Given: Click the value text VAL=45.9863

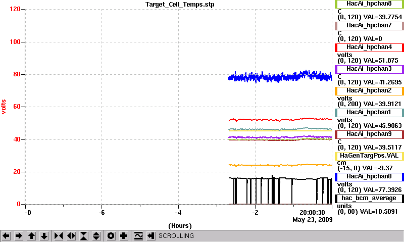Looking at the screenshot, I should [382, 126].
